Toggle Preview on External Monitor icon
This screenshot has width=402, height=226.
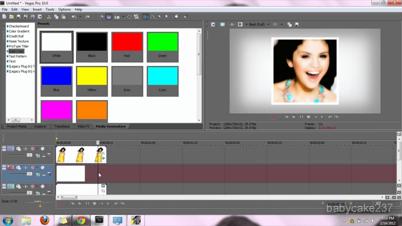click(x=222, y=24)
